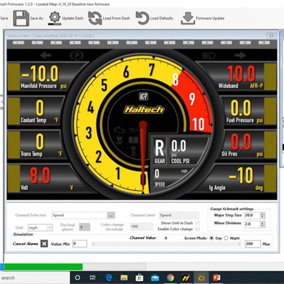Click the Channel Selected Speed field
Image resolution: width=284 pixels, height=284 pixels.
[x=79, y=215]
